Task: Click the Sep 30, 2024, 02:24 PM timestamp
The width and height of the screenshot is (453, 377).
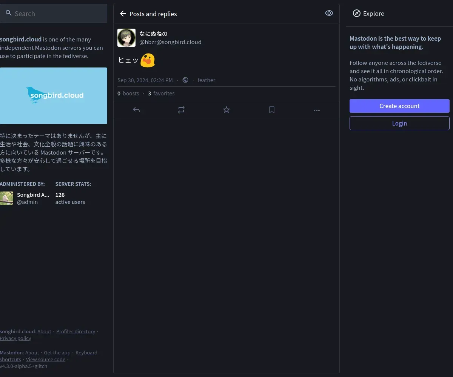Action: (x=145, y=80)
